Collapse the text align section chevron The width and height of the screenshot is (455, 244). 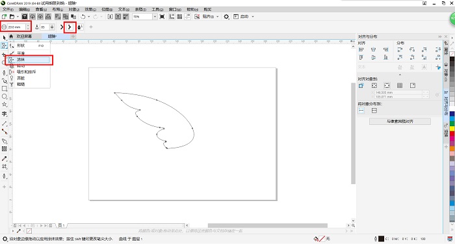(x=400, y=75)
